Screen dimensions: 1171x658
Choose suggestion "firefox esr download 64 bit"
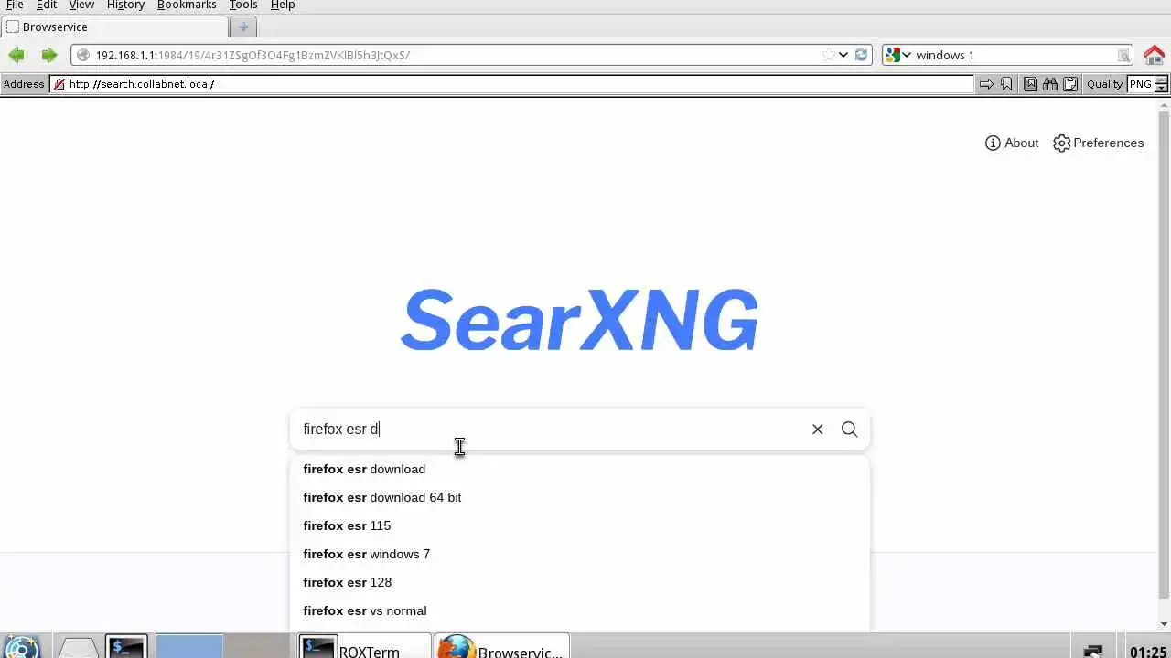[580, 497]
